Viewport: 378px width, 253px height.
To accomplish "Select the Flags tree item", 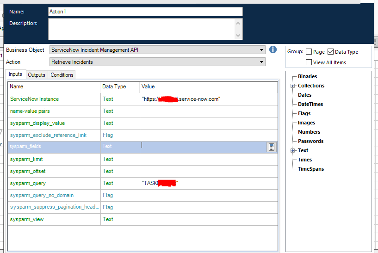I will tap(304, 113).
